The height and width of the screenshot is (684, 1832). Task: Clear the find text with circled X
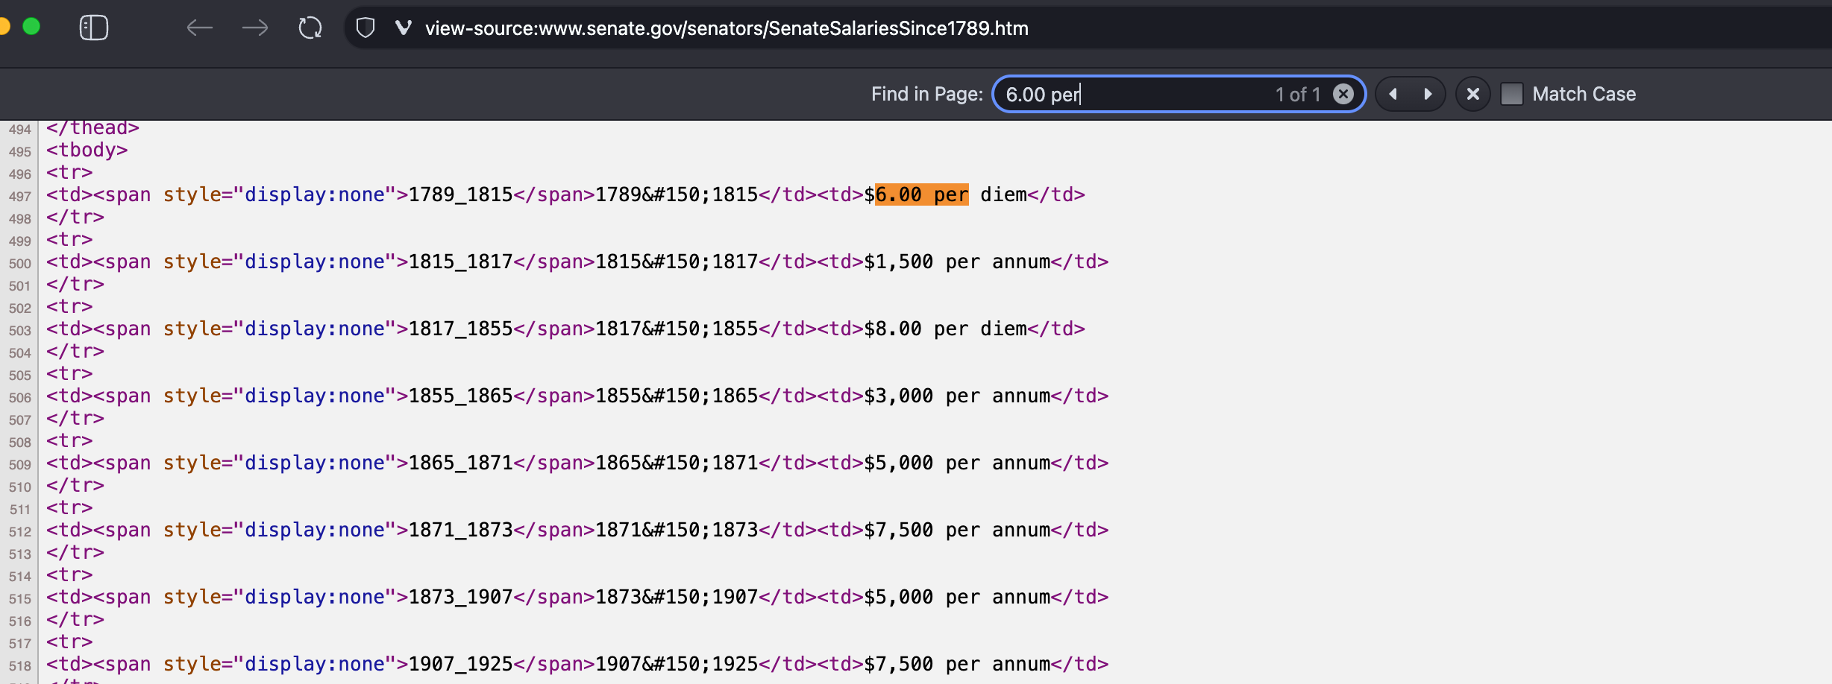pyautogui.click(x=1343, y=94)
